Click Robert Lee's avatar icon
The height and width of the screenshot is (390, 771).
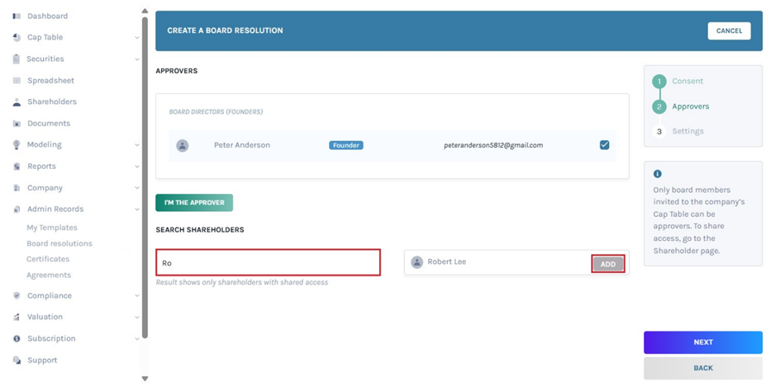(x=417, y=262)
